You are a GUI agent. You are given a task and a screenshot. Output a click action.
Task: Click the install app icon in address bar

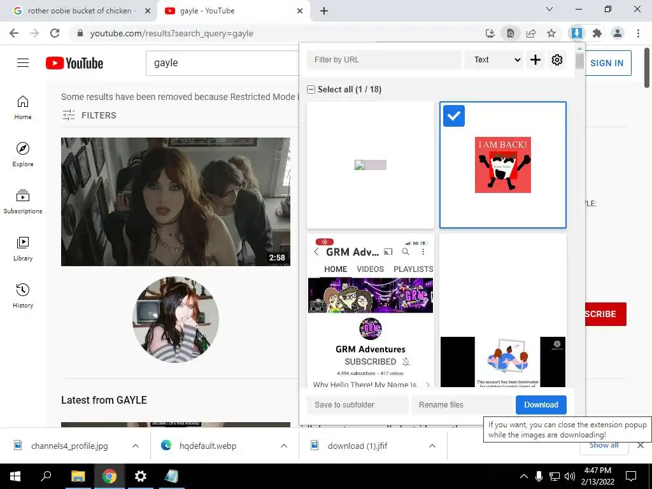(490, 33)
